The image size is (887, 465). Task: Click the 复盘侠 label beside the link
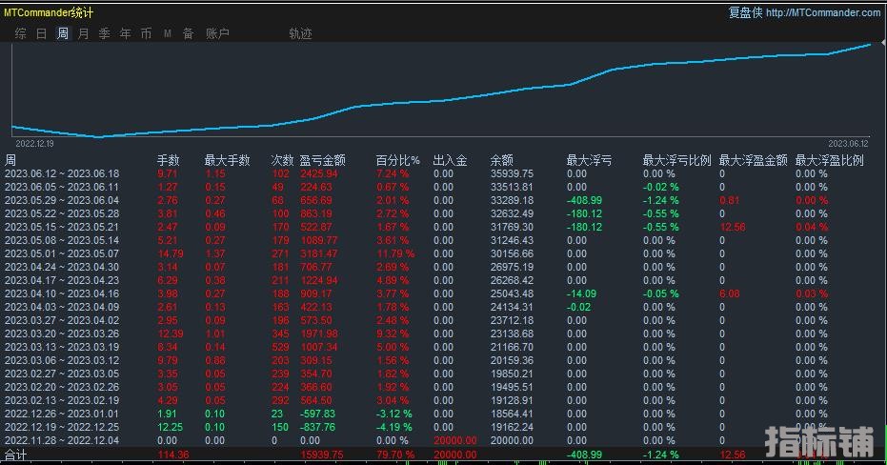point(745,12)
